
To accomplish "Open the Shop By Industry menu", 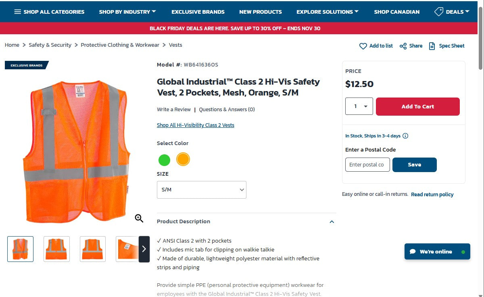I will pos(125,12).
